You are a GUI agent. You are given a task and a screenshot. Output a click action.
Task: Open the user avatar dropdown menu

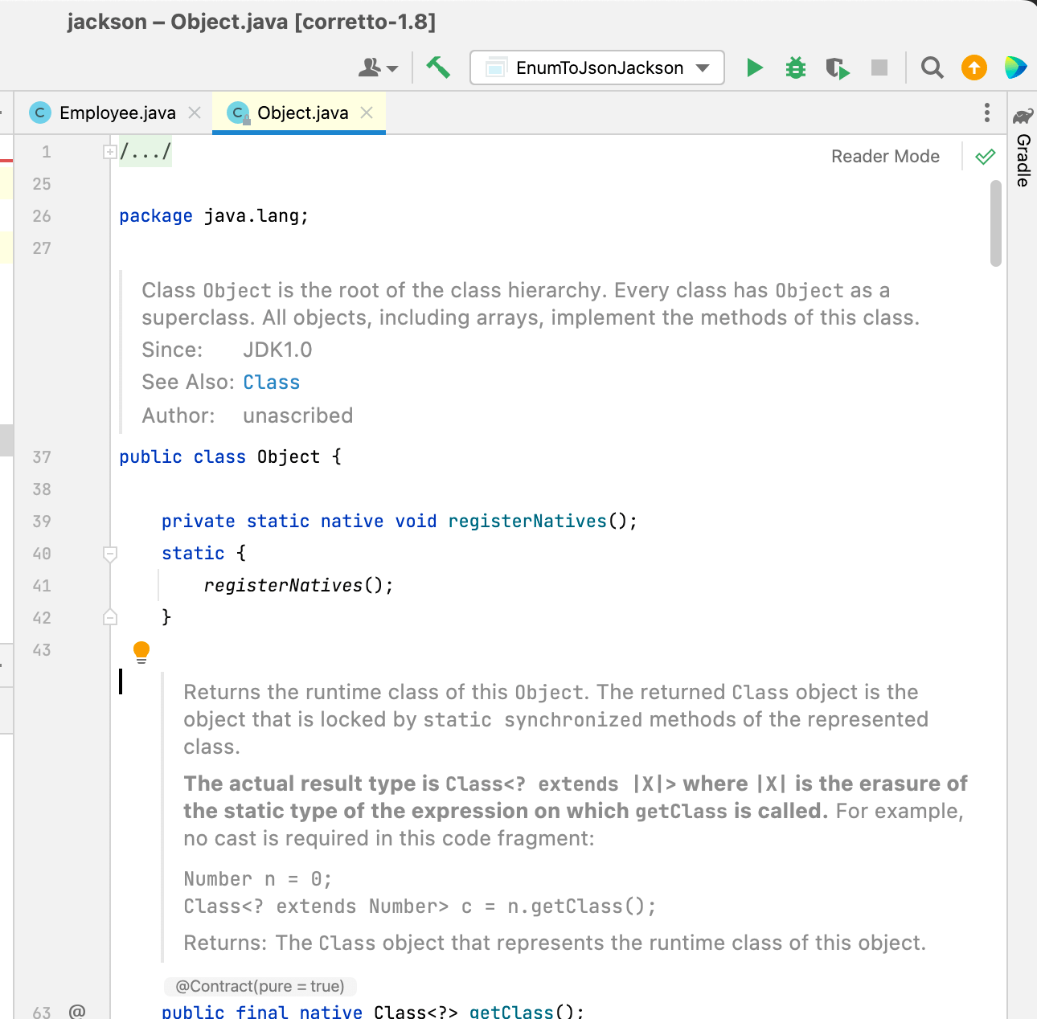(x=378, y=68)
